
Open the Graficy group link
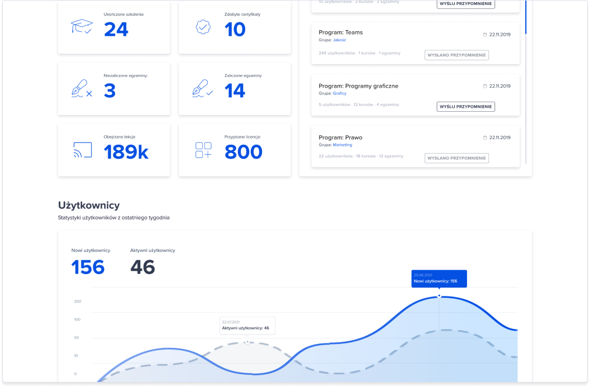click(x=339, y=93)
